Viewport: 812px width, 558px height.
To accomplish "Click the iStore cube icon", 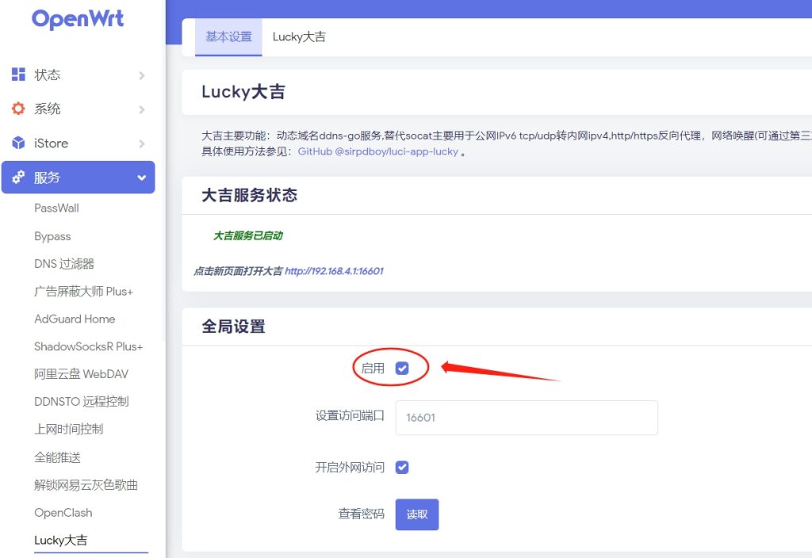I will click(18, 143).
